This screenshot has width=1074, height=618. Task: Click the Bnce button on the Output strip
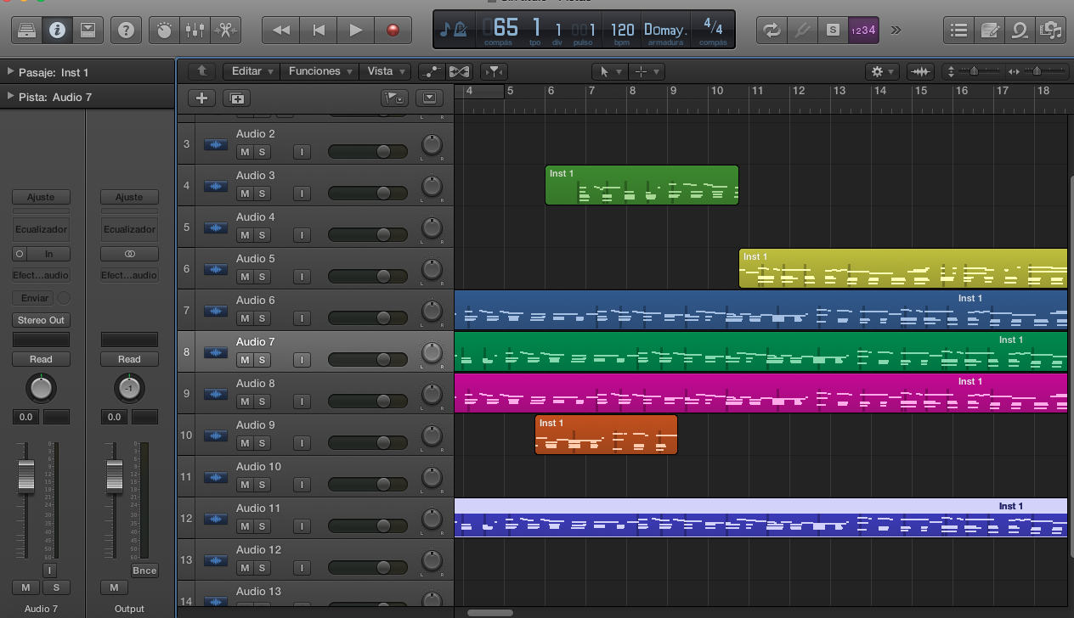(x=144, y=570)
